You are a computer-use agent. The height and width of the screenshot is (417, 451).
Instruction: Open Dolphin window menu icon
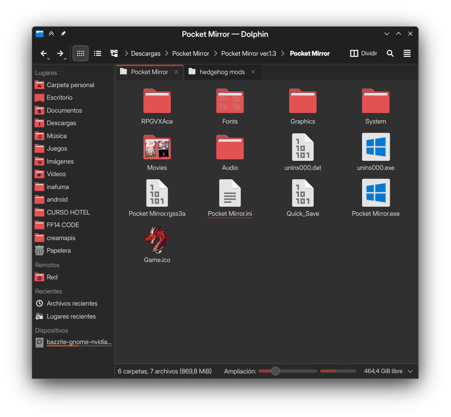40,34
